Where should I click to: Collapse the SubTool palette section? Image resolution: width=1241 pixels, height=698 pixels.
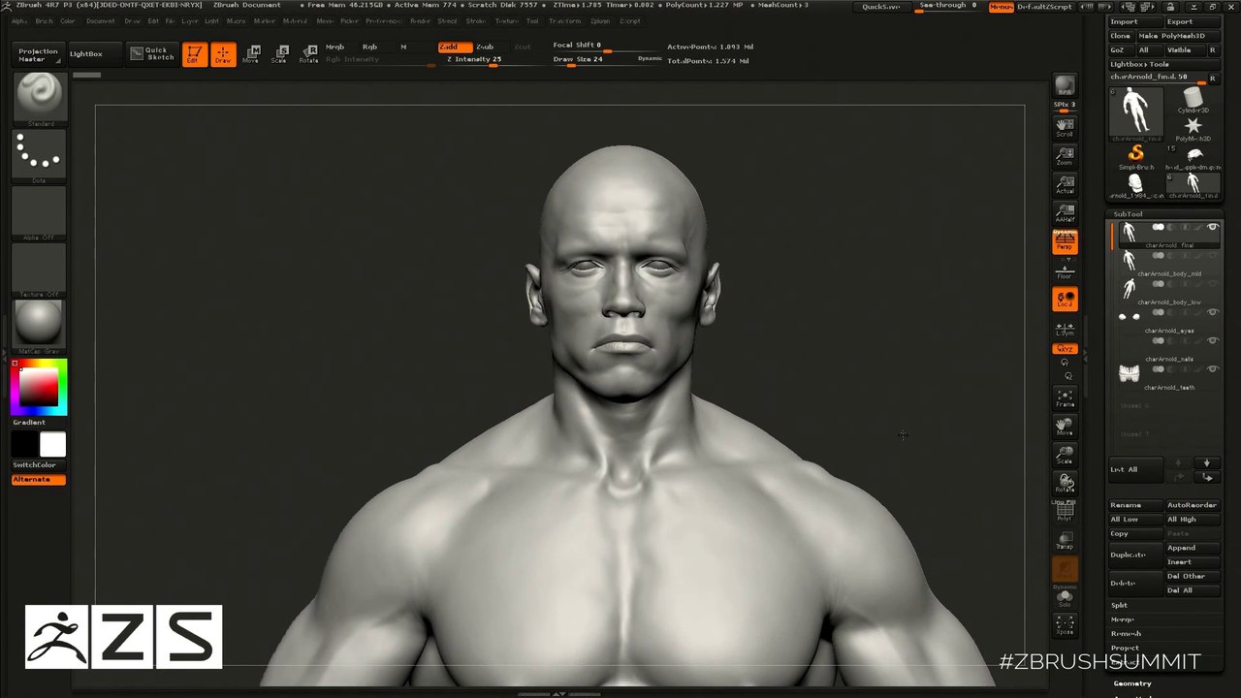1128,214
